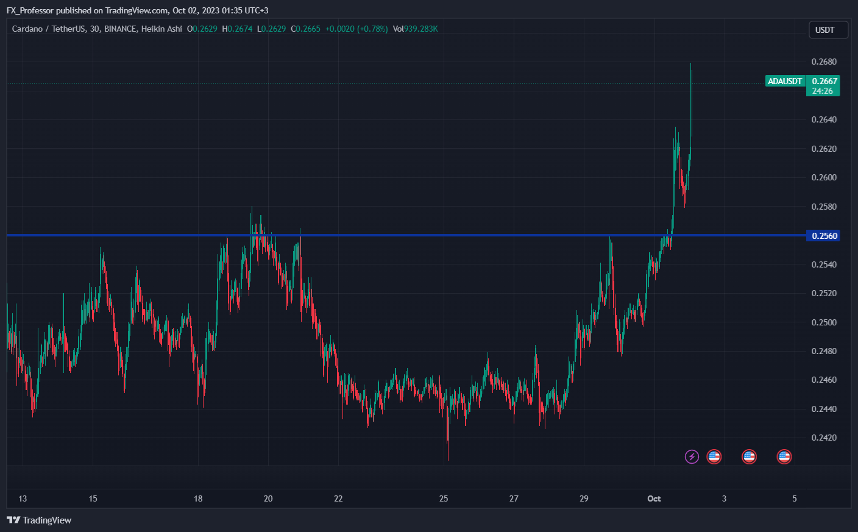Screen dimensions: 858x532
Task: Click the date label 18 on time axis
Action: (198, 498)
